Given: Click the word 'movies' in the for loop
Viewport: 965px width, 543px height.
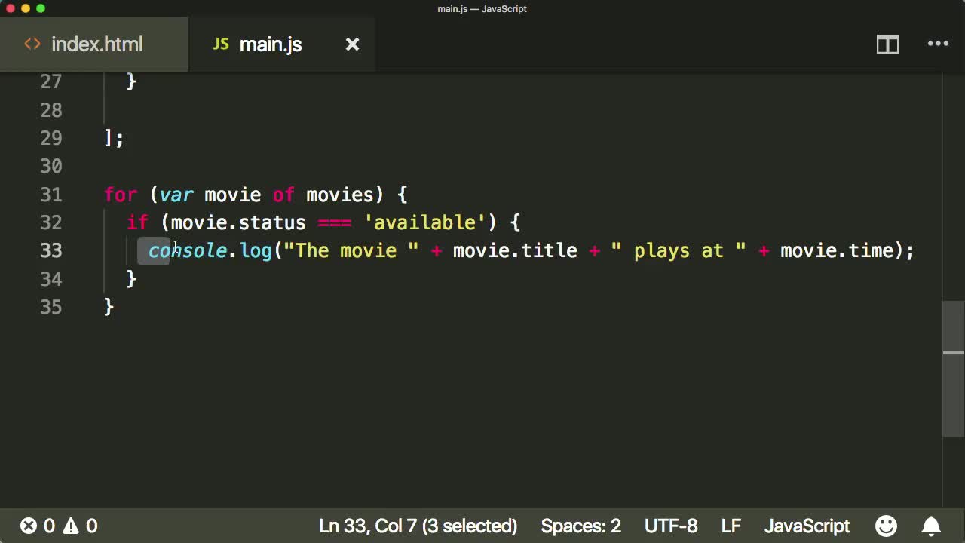Looking at the screenshot, I should [x=340, y=195].
